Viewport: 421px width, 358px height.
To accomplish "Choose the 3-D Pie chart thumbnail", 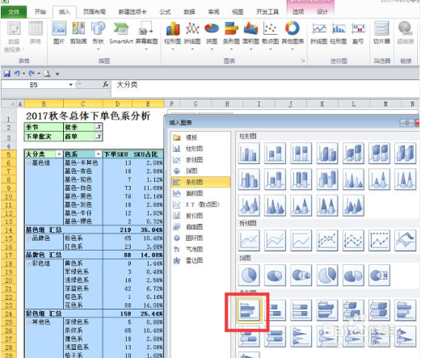I will point(275,275).
